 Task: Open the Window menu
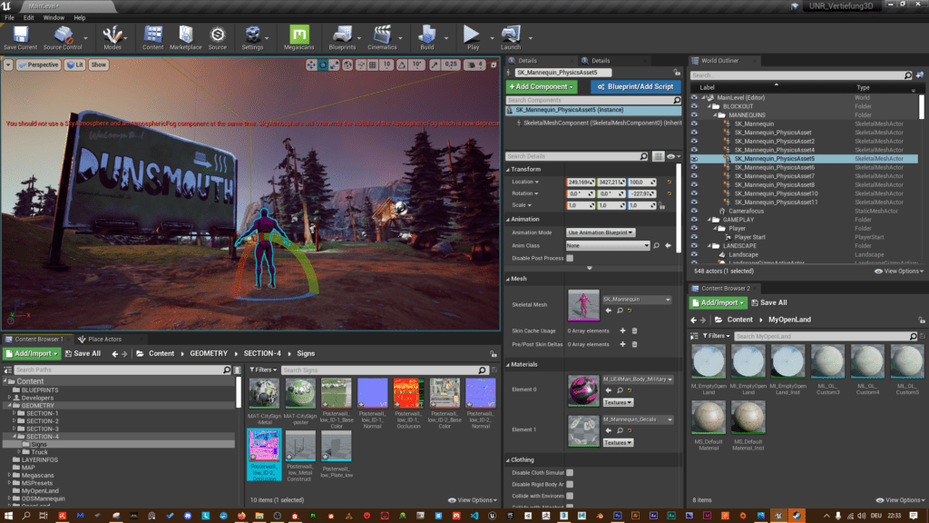pos(54,18)
